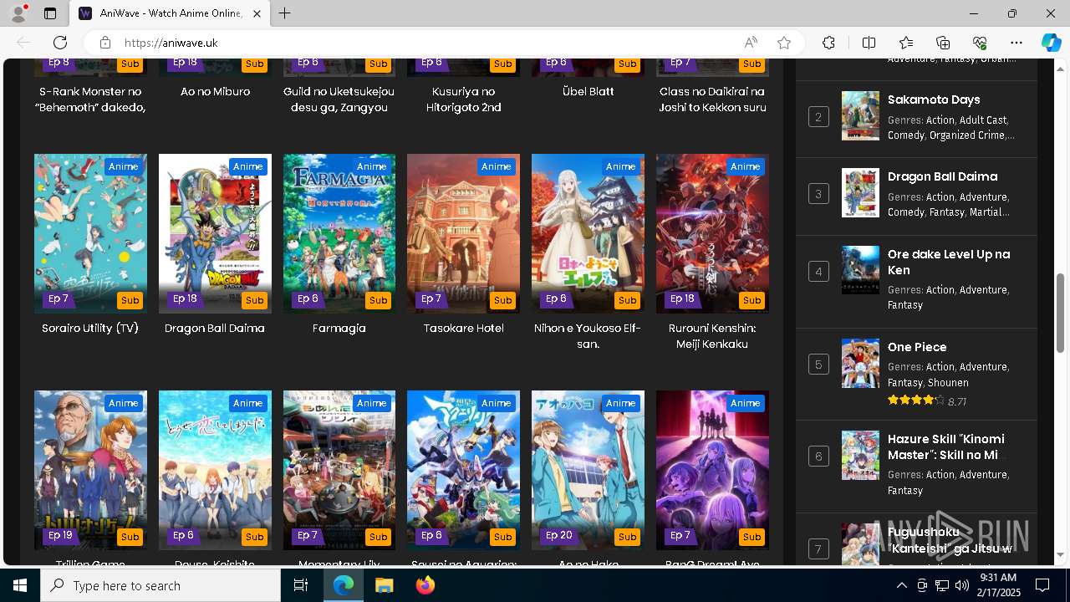
Task: Launch Firefox from taskbar
Action: point(425,585)
